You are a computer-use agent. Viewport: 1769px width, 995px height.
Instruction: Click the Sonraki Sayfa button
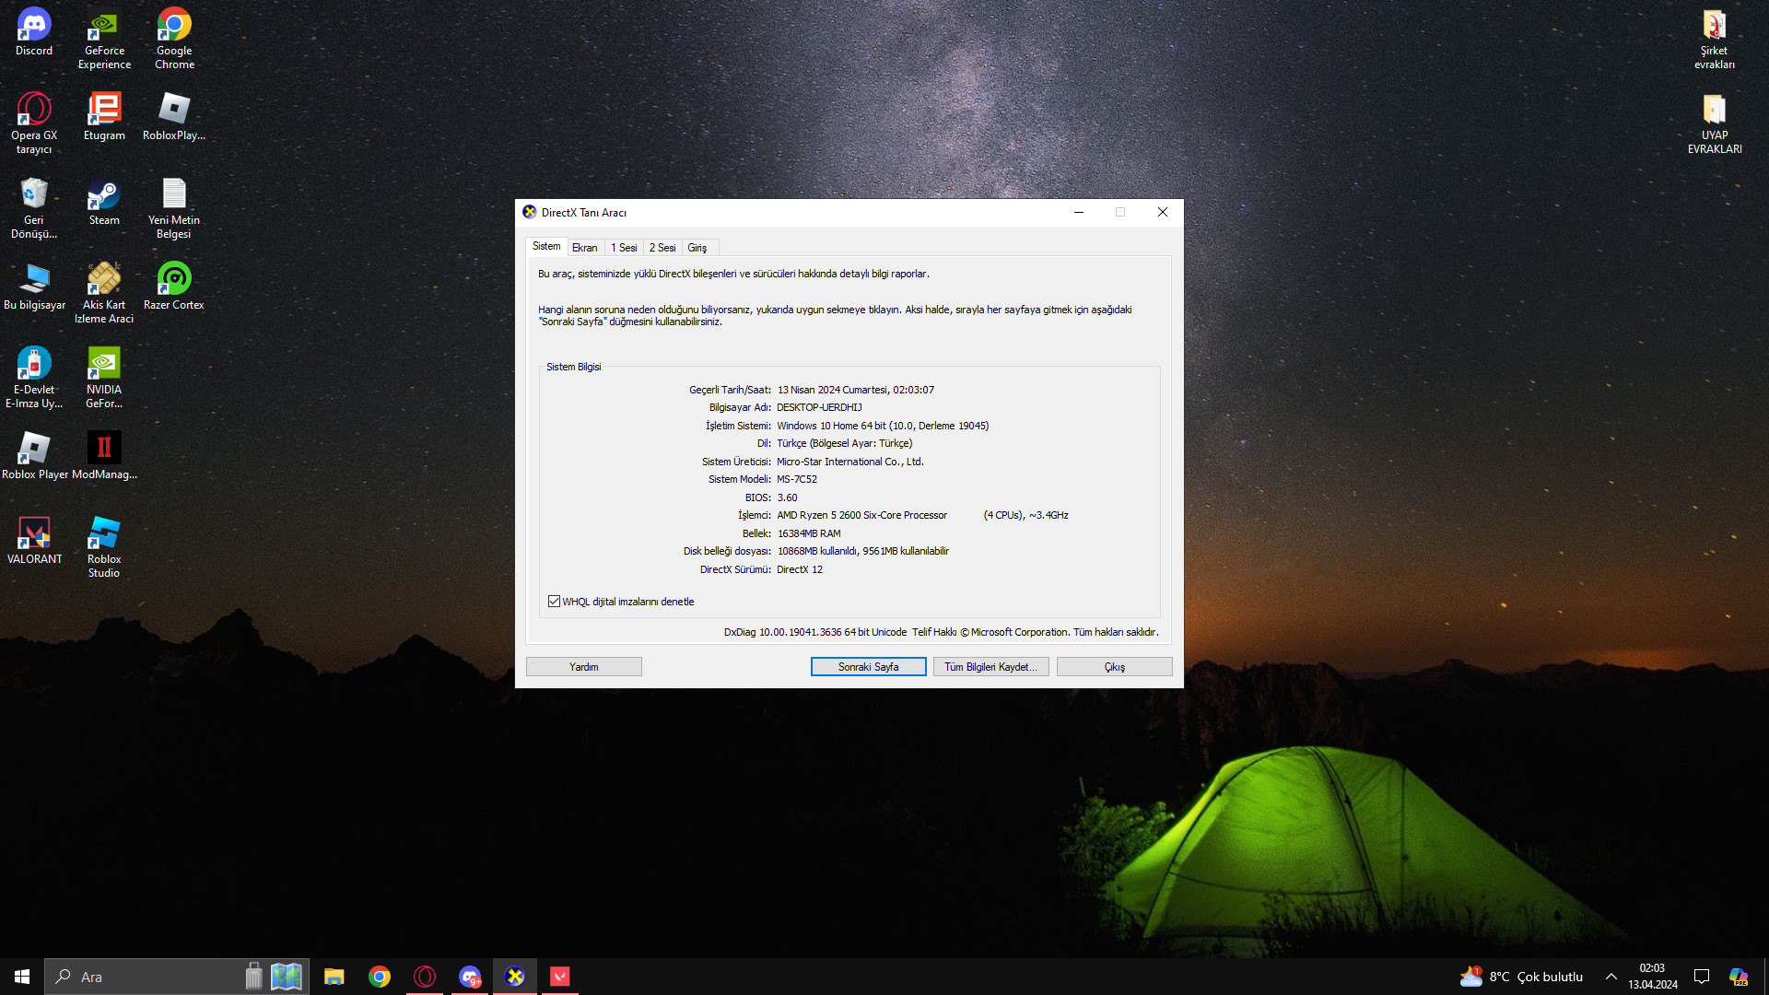[868, 667]
